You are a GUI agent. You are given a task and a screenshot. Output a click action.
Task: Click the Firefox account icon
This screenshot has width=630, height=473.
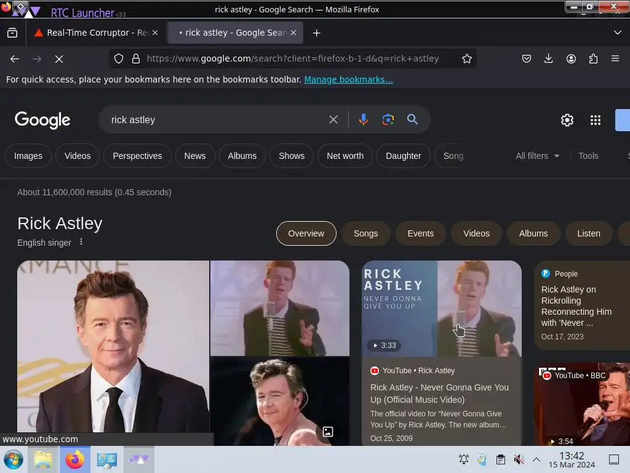[x=571, y=59]
